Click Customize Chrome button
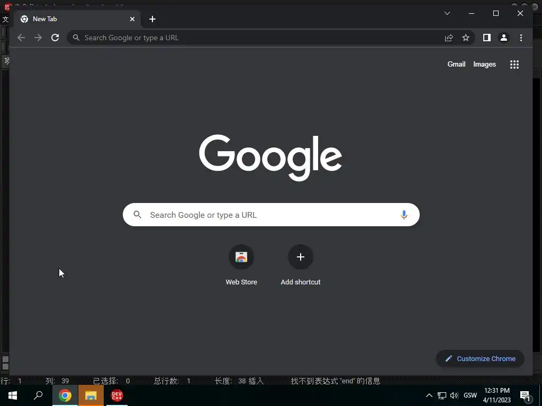The width and height of the screenshot is (542, 406). pos(480,359)
